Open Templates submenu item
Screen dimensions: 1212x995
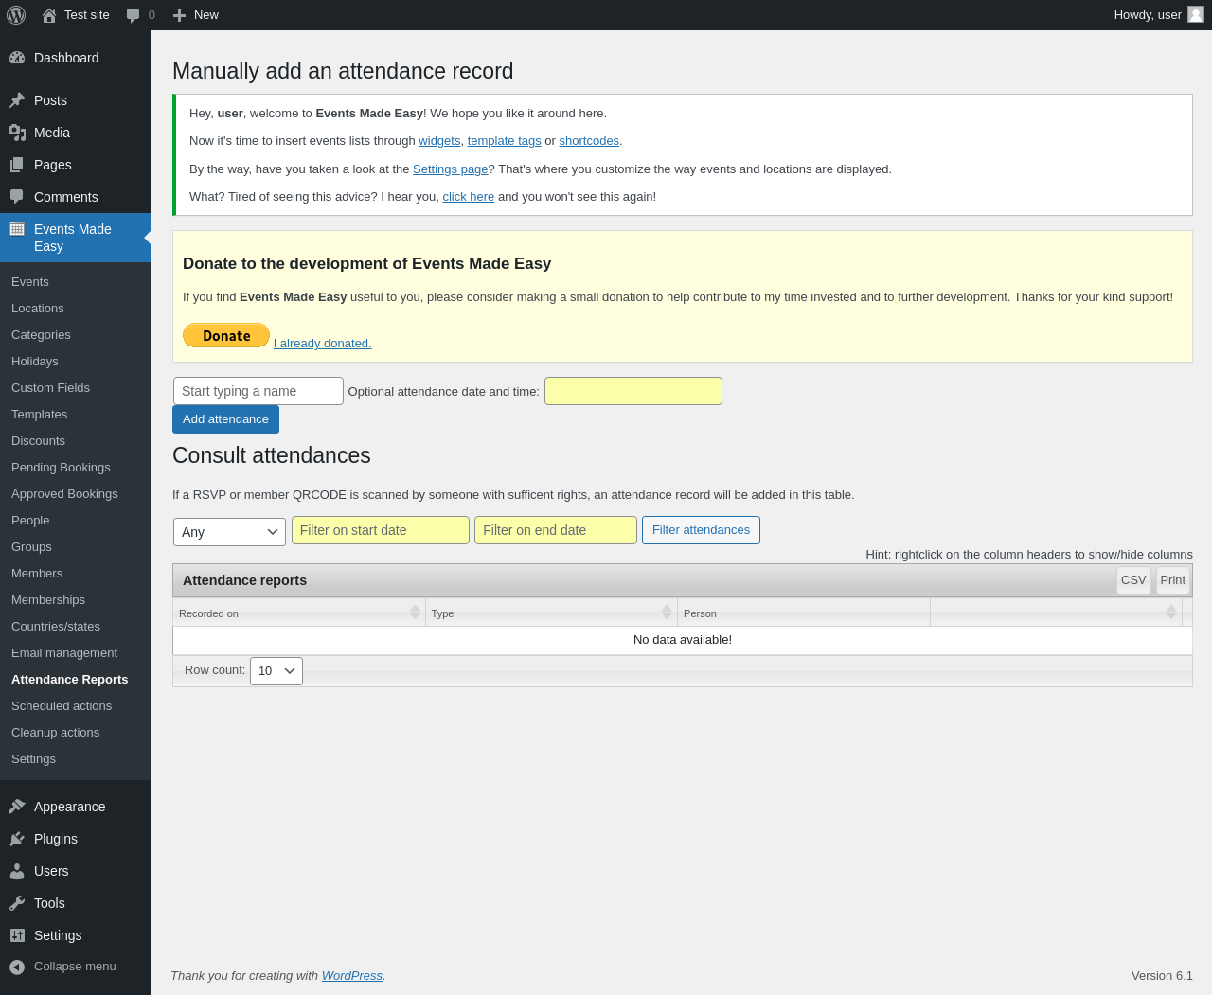coord(39,415)
